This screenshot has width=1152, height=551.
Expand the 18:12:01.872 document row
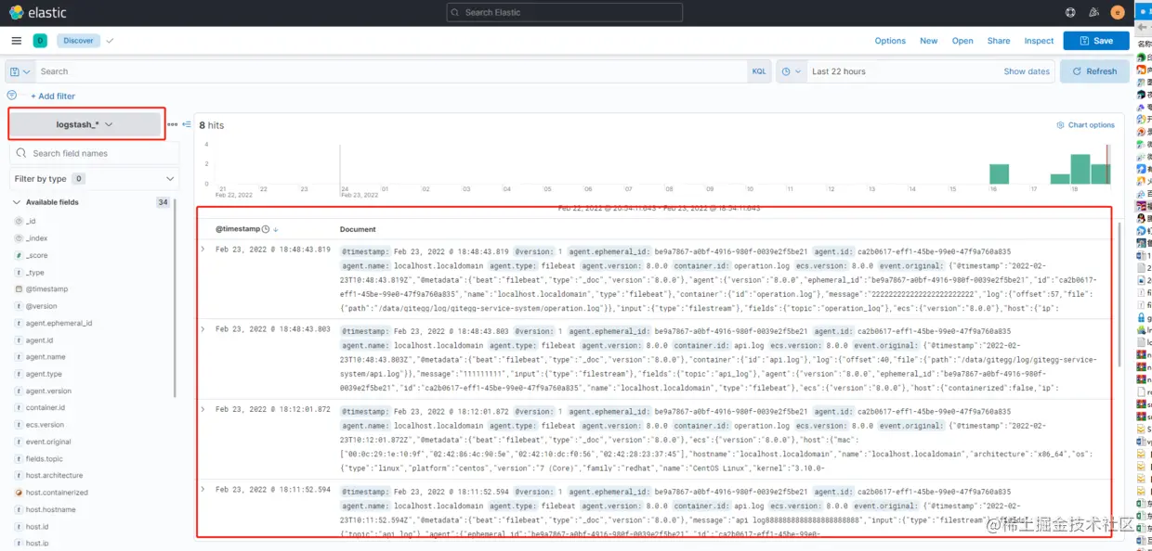[203, 409]
